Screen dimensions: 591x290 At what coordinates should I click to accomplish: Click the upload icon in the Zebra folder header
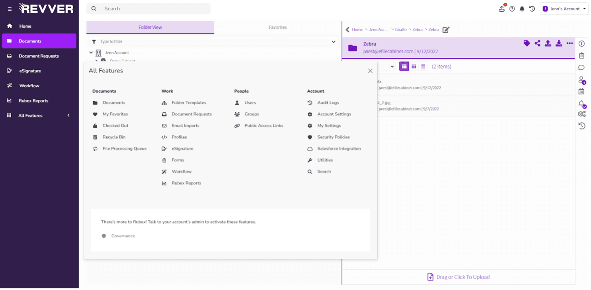548,43
